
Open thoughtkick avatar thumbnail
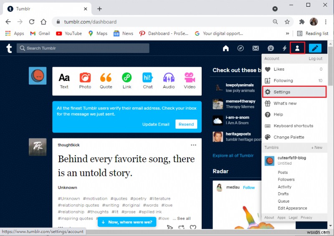(38, 147)
